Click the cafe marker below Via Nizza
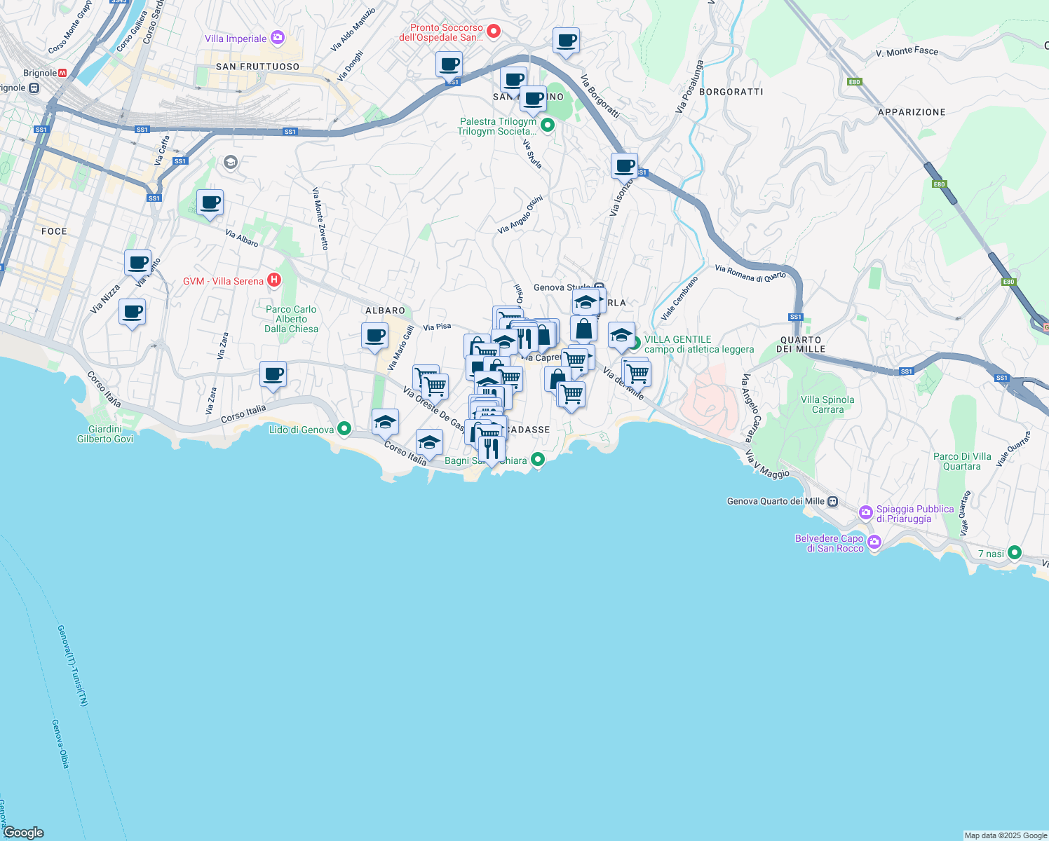This screenshot has width=1049, height=841. click(x=132, y=312)
